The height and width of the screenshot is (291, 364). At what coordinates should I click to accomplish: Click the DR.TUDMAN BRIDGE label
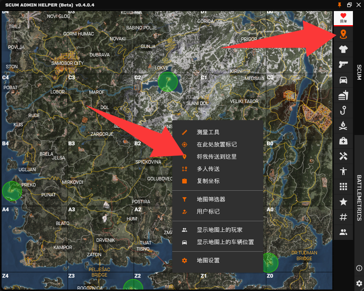(x=304, y=256)
